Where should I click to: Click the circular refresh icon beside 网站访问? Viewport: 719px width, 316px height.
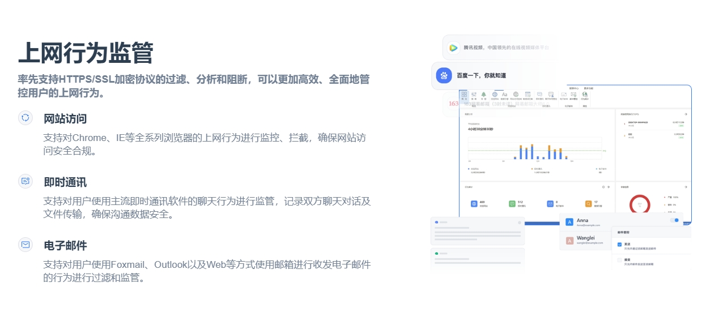25,118
